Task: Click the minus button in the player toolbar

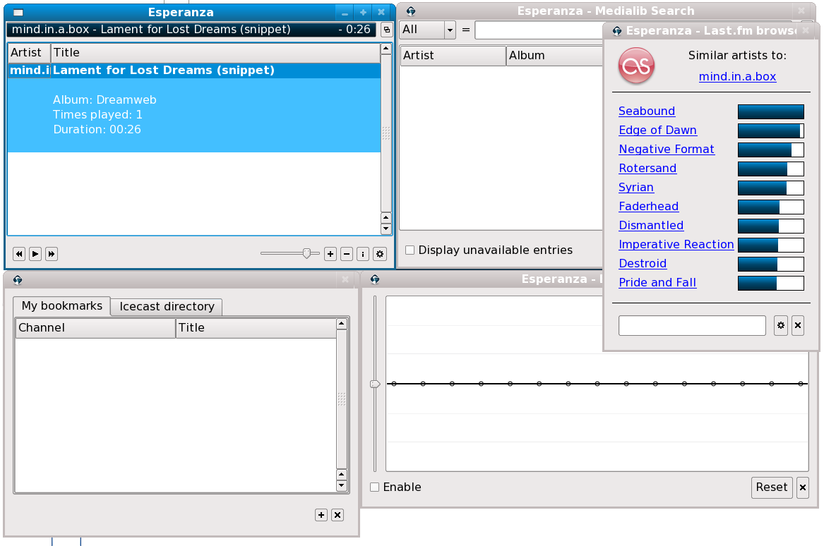Action: coord(347,254)
